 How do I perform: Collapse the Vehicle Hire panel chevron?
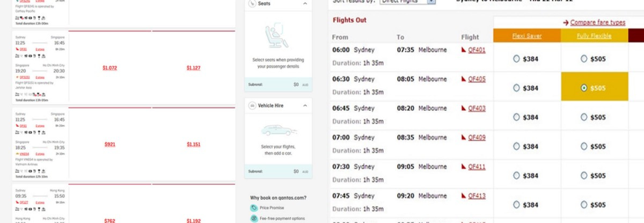305,106
